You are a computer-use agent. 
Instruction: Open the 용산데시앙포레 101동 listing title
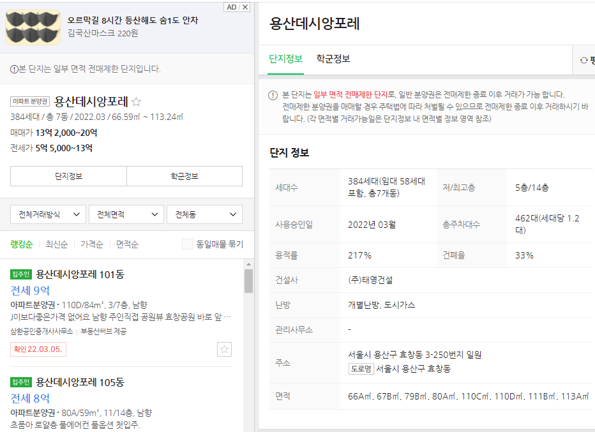[x=80, y=274]
